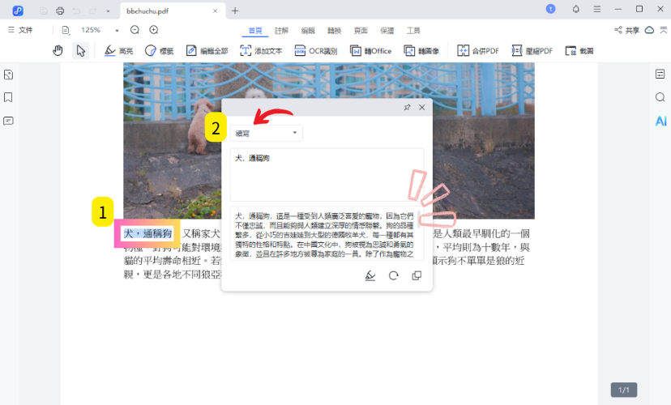Convert to Office (轉Office)
The width and height of the screenshot is (671, 405).
pos(370,51)
